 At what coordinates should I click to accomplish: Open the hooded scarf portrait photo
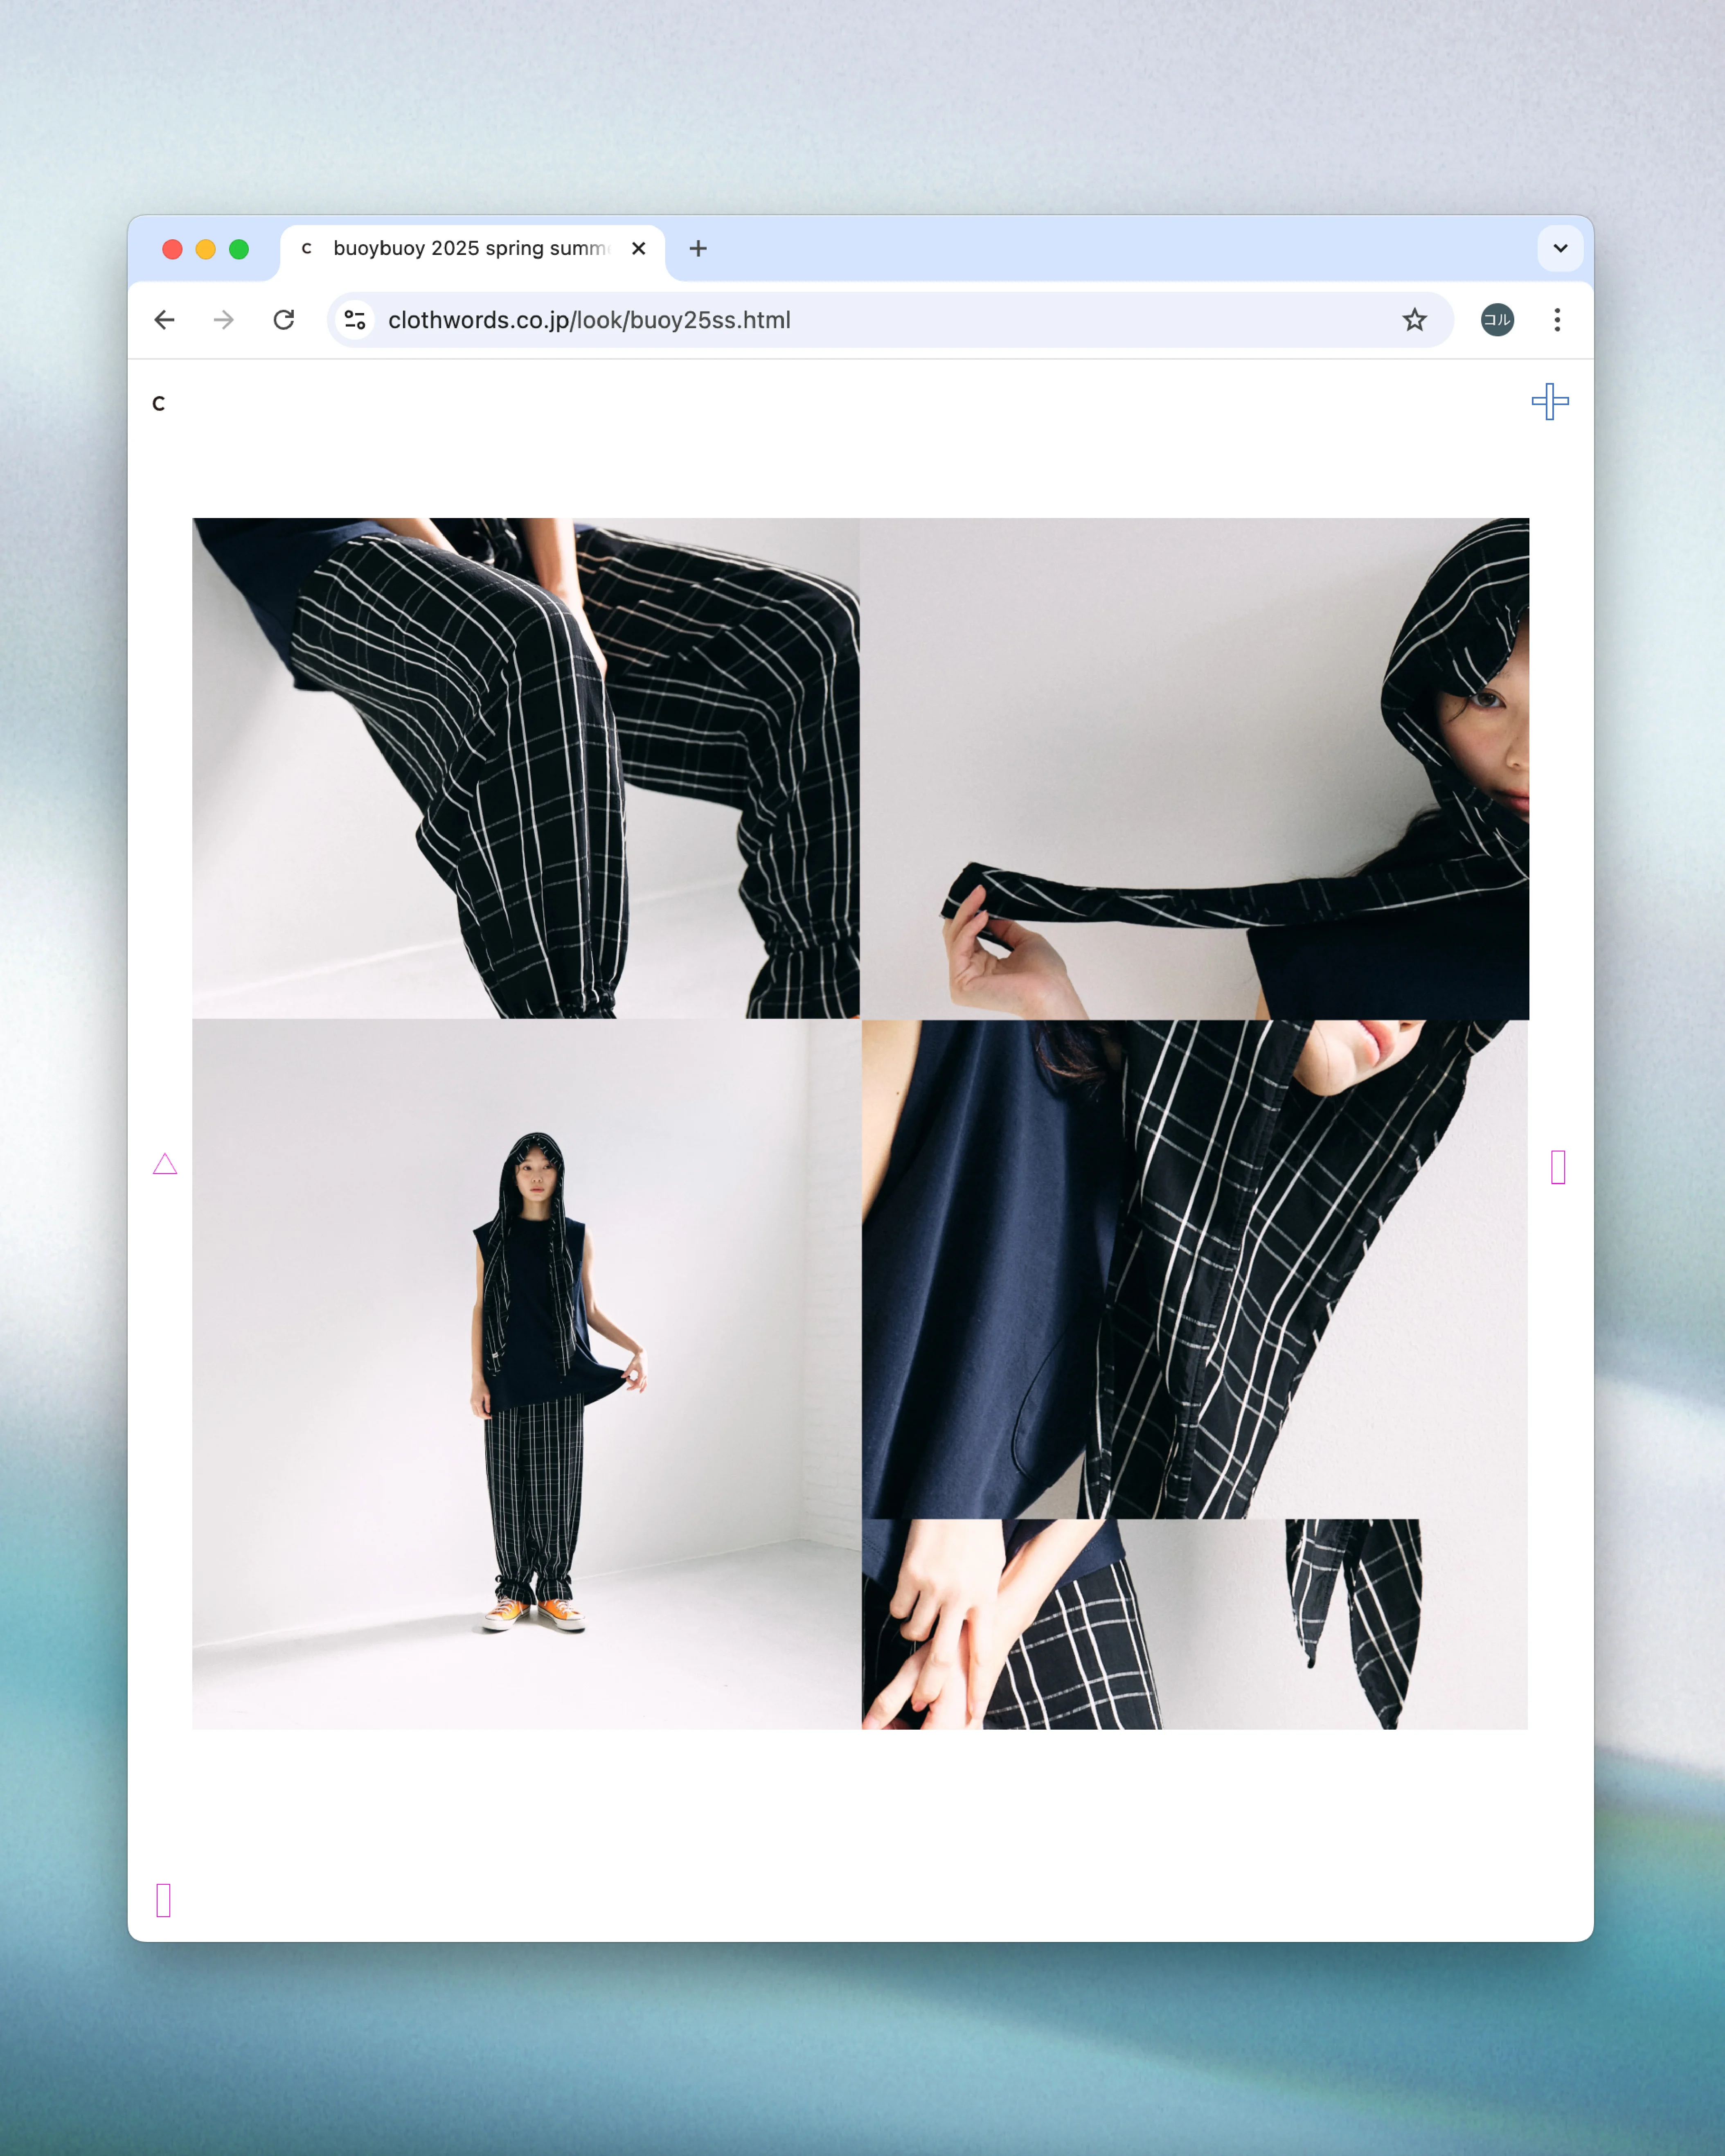click(1195, 768)
